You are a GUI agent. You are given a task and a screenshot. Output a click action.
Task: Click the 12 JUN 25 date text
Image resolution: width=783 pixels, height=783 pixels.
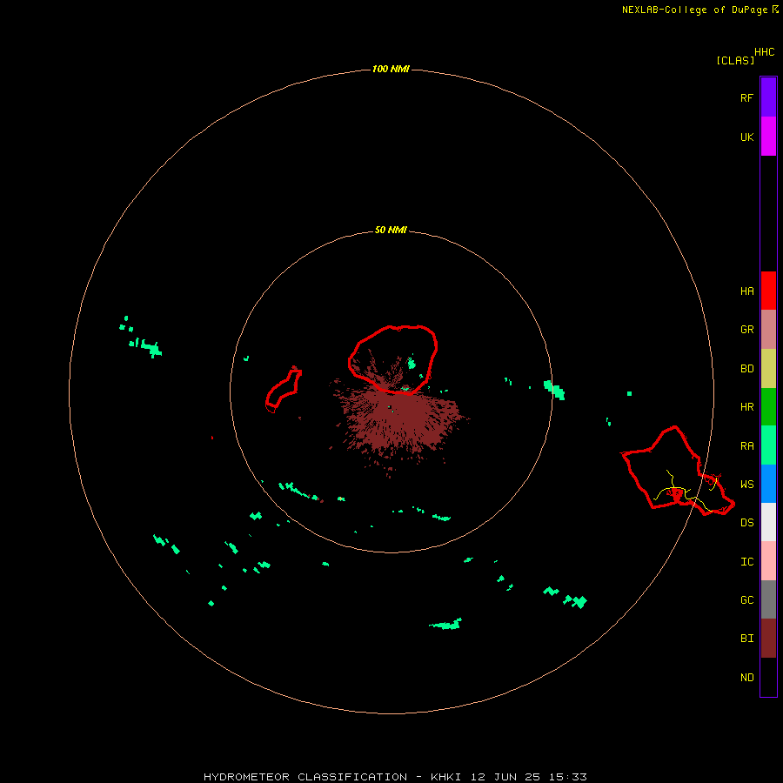[x=505, y=777]
